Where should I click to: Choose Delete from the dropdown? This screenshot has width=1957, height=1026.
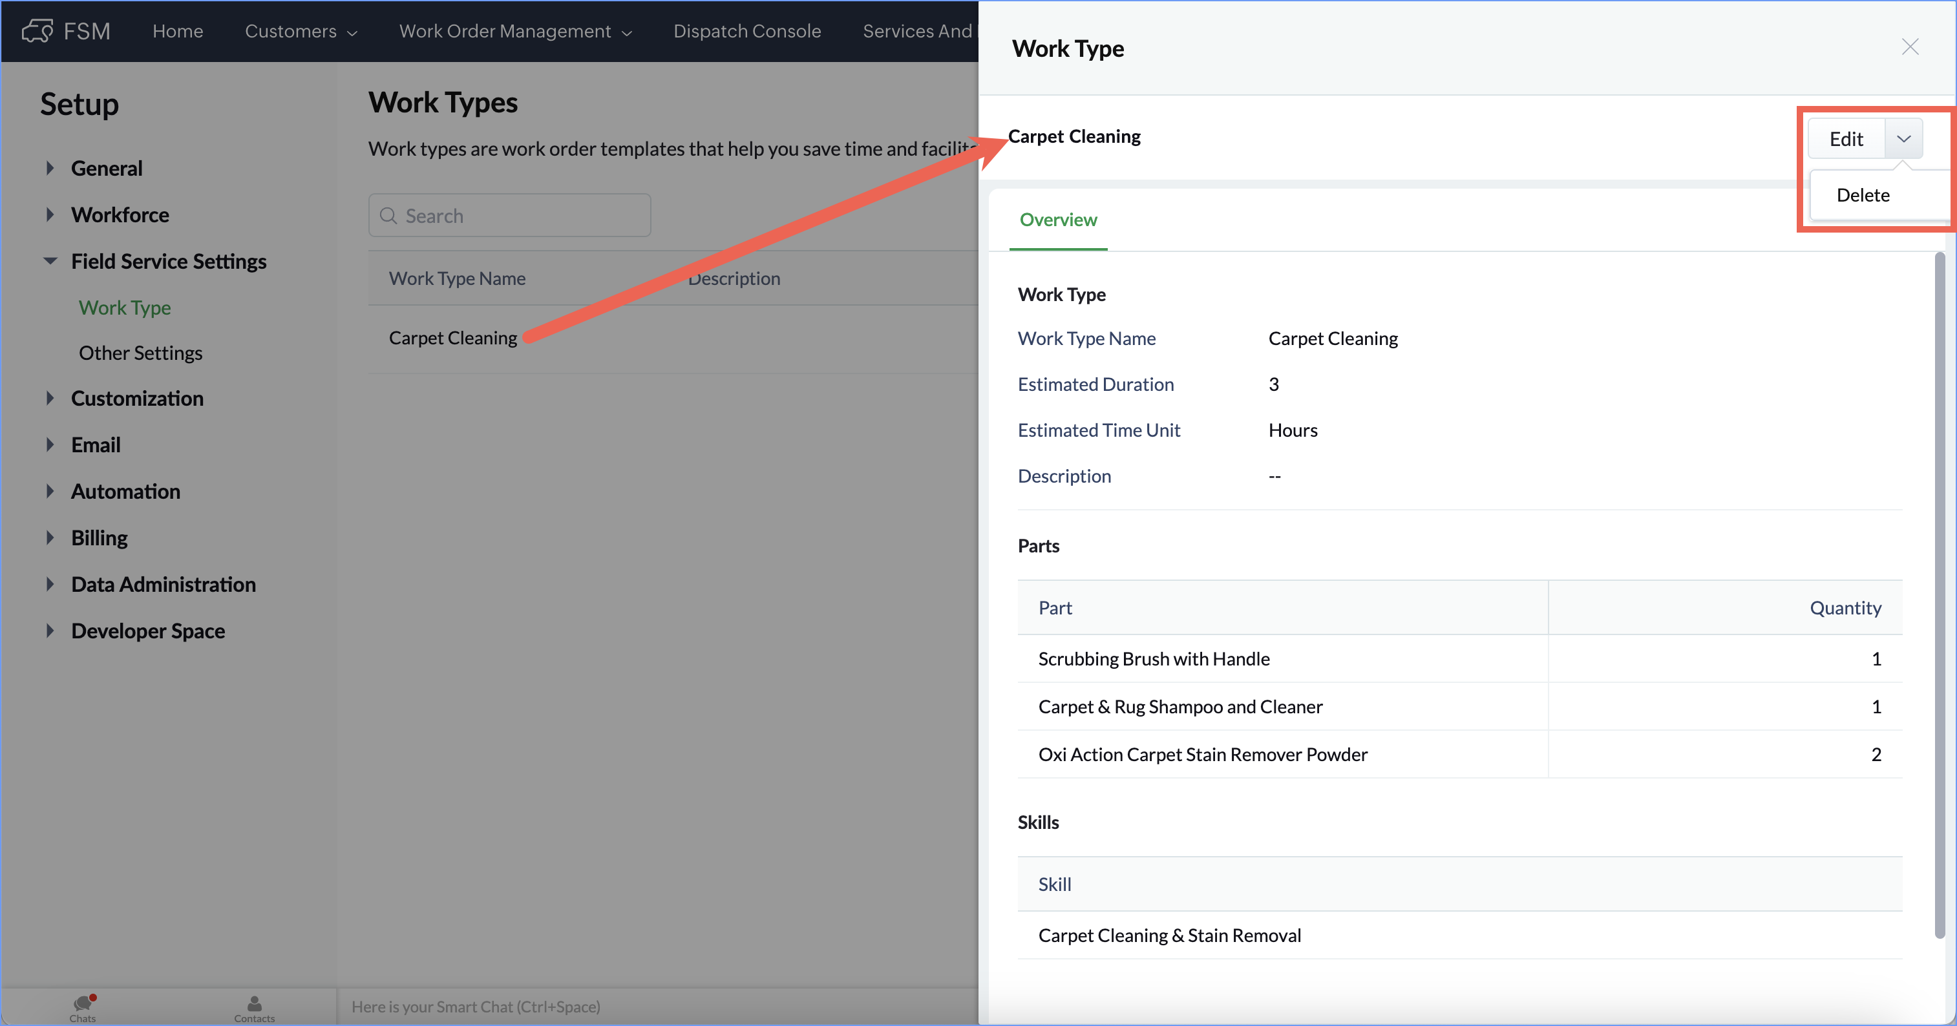click(1862, 195)
